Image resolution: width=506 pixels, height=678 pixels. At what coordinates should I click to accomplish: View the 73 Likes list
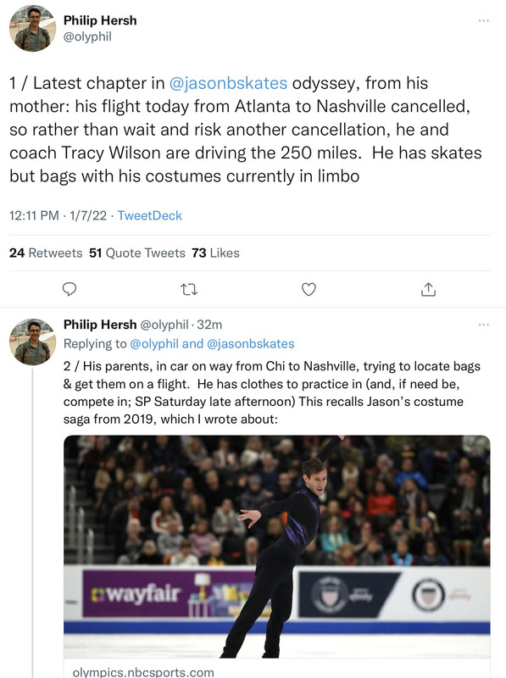pos(215,253)
